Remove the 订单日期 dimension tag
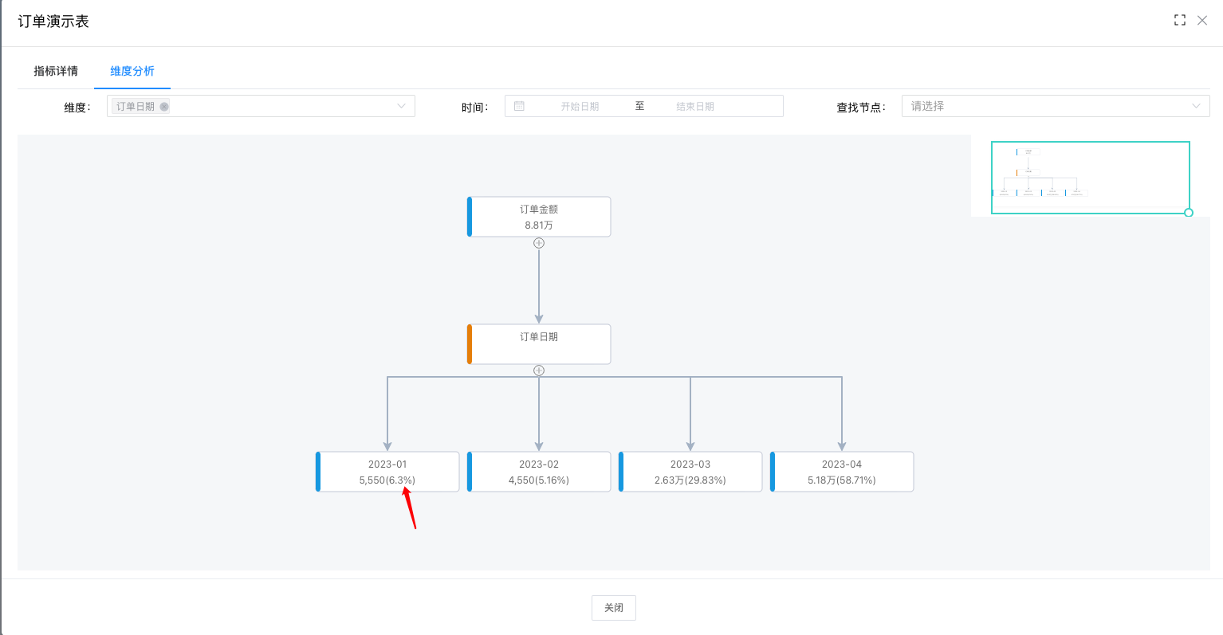1223x635 pixels. click(164, 107)
